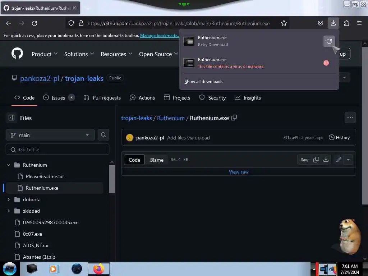Open Insights tab
The image size is (368, 276).
coord(248,98)
